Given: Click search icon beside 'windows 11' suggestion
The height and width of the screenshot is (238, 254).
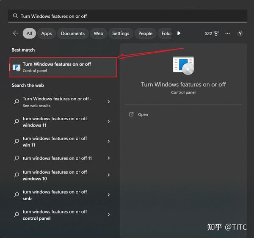Looking at the screenshot, I should tap(17, 122).
